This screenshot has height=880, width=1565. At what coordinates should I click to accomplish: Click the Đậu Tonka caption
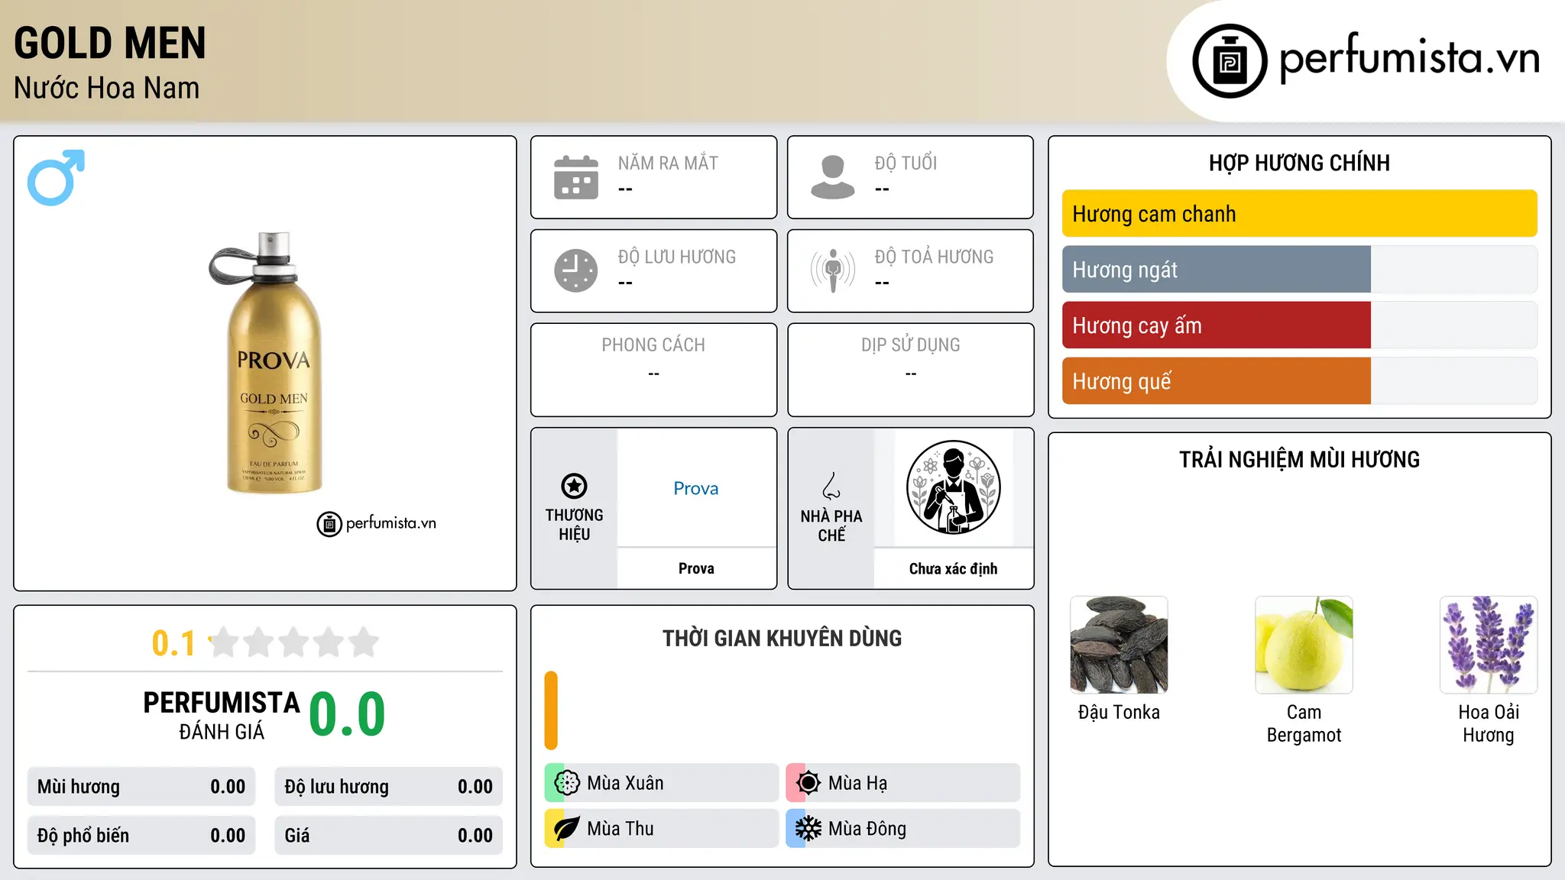[x=1119, y=712]
